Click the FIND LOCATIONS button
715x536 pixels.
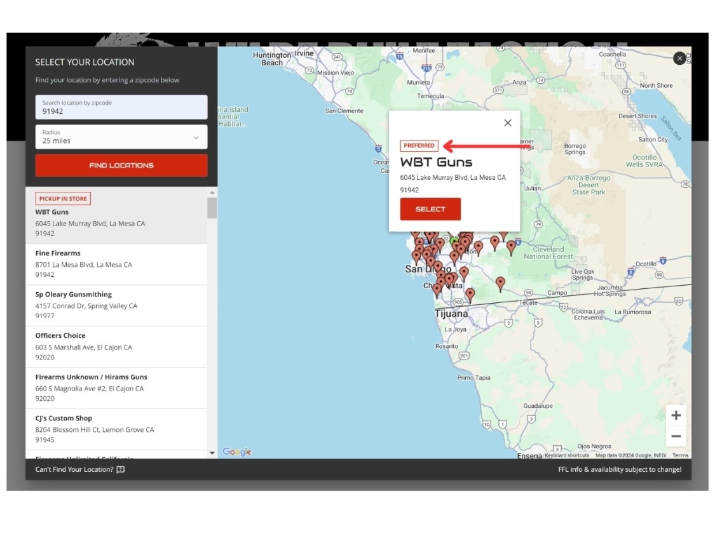[x=121, y=166]
